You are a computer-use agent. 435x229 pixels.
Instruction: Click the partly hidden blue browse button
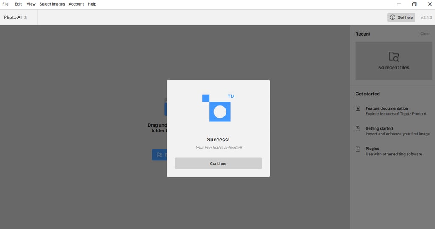pos(159,155)
